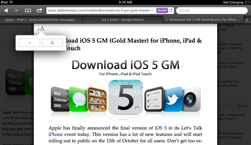Switch to ios 5 safari Google Search tab
This screenshot has width=251, height=145.
122,19
